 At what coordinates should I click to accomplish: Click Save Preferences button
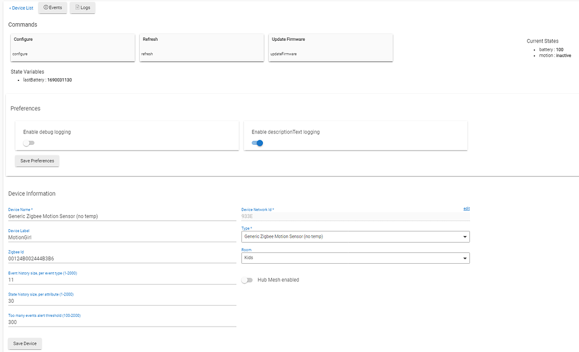click(x=37, y=161)
